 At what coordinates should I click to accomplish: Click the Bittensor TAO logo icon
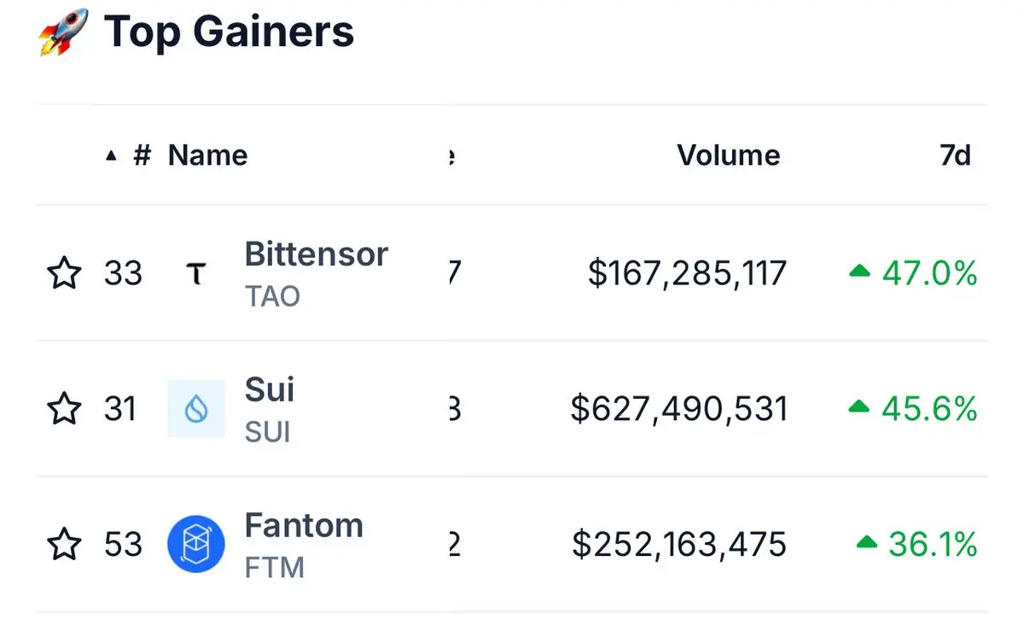coord(196,274)
